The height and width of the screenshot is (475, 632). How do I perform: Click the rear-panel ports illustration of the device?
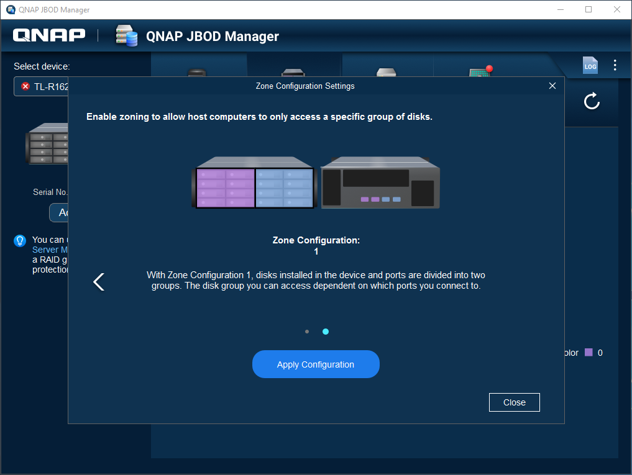click(x=380, y=184)
